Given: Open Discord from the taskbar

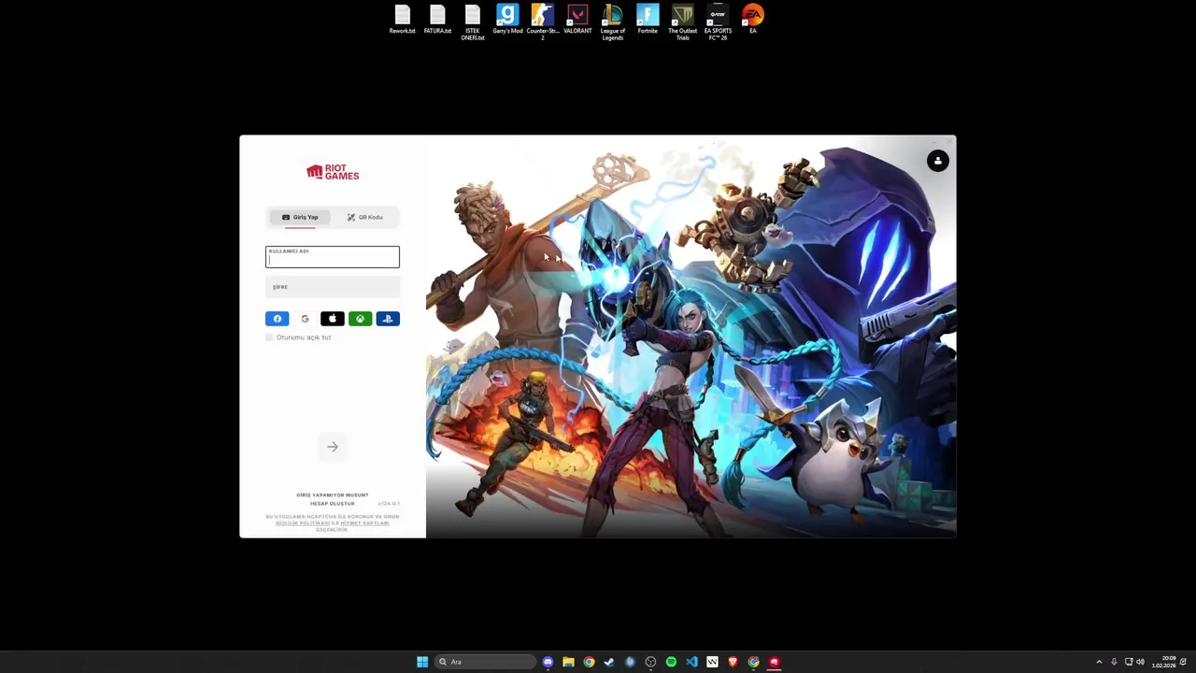Looking at the screenshot, I should (548, 662).
